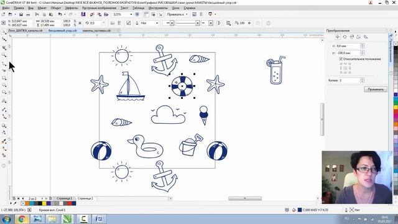This screenshot has height=224, width=398.
Task: Select the Polygon tool in the toolbox
Action: pyautogui.click(x=4, y=92)
